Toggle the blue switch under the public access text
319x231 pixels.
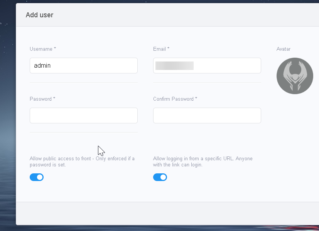37,177
